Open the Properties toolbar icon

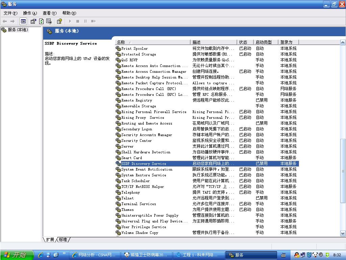click(x=33, y=21)
